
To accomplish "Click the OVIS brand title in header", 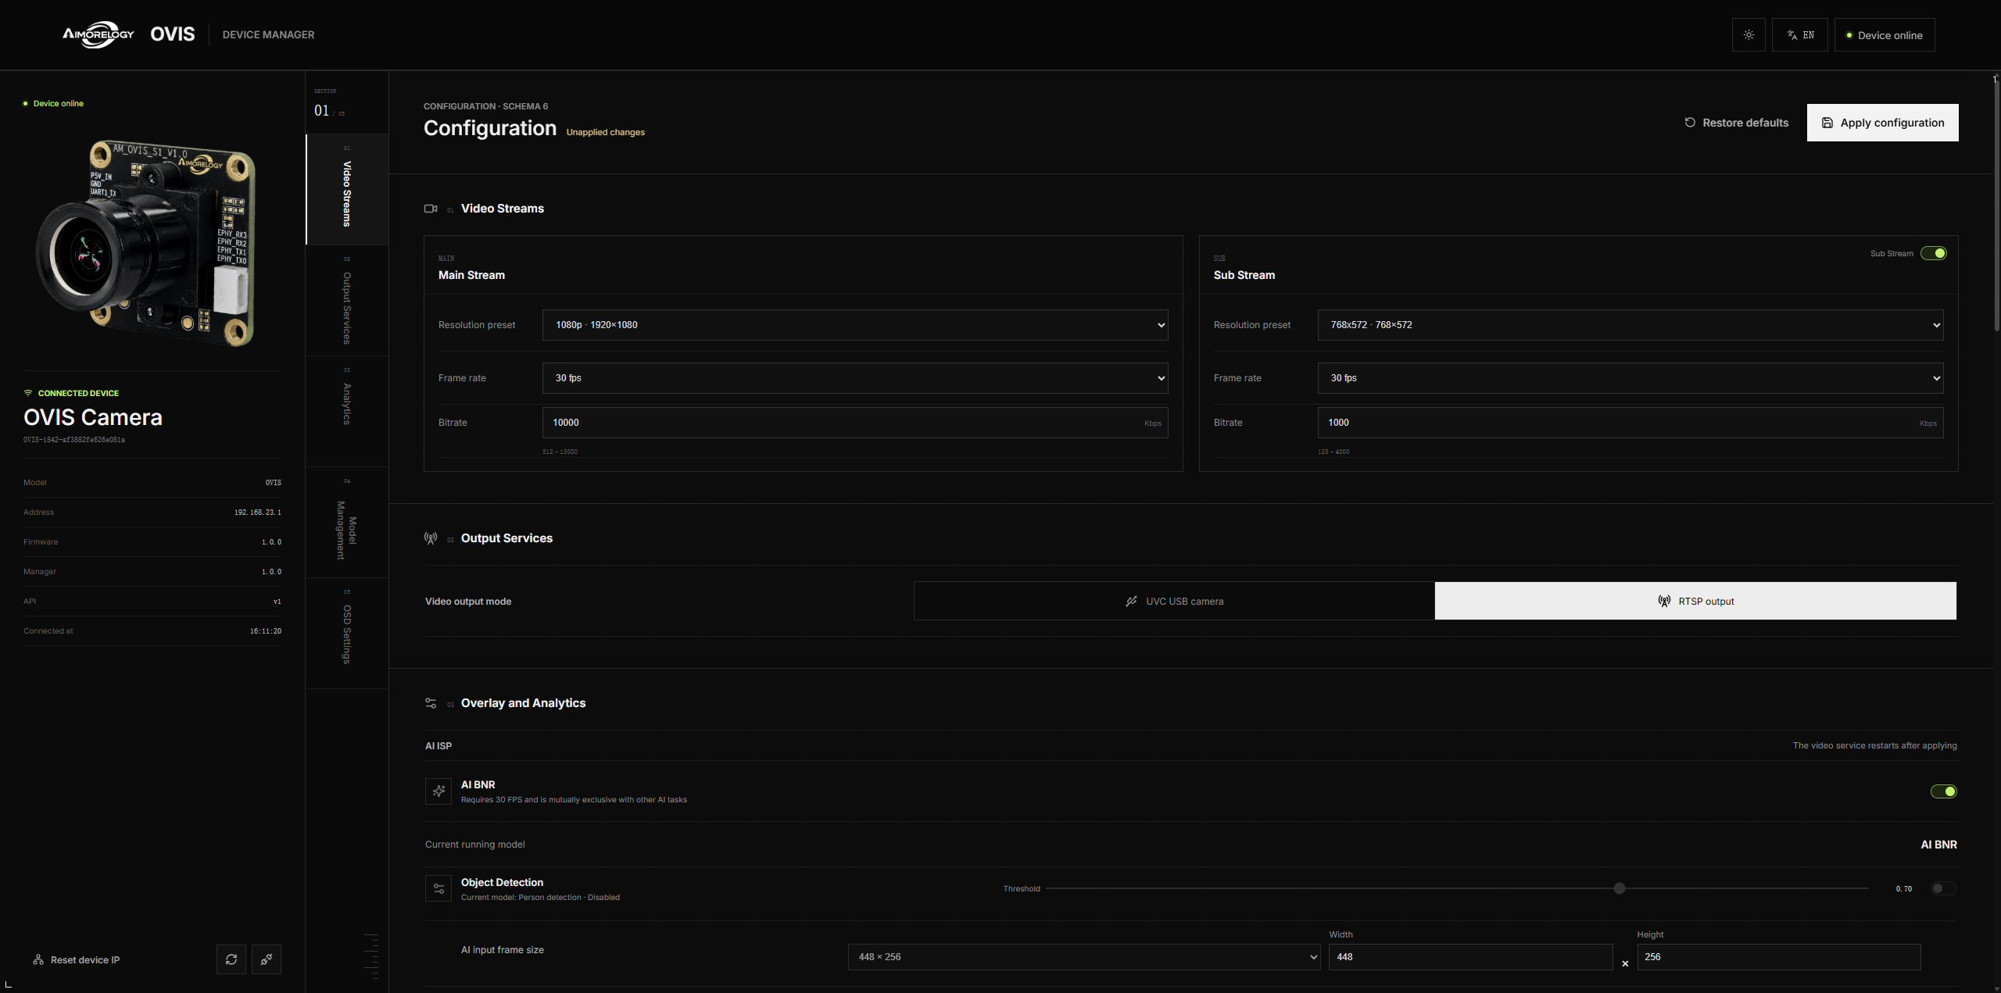I will click(173, 34).
